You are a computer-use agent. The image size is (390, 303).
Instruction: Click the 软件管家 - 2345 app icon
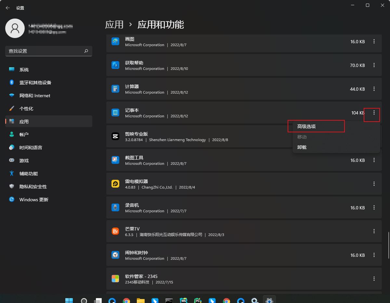point(115,279)
